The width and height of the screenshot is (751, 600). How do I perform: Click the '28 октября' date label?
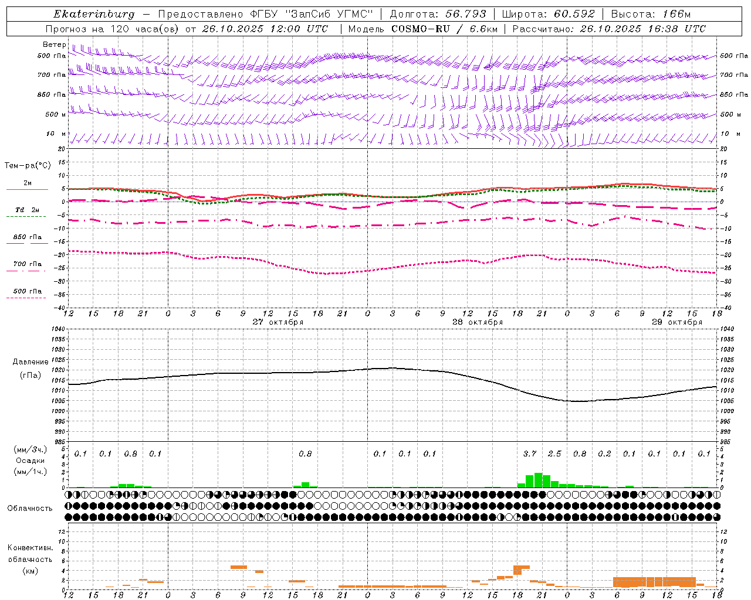click(x=477, y=322)
